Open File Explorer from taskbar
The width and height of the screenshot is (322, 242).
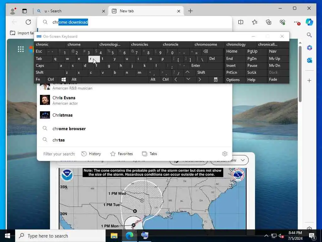[x=114, y=236]
